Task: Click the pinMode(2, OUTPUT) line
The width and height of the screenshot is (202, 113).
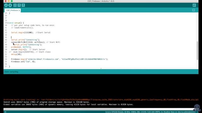Action: pyautogui.click(x=21, y=47)
